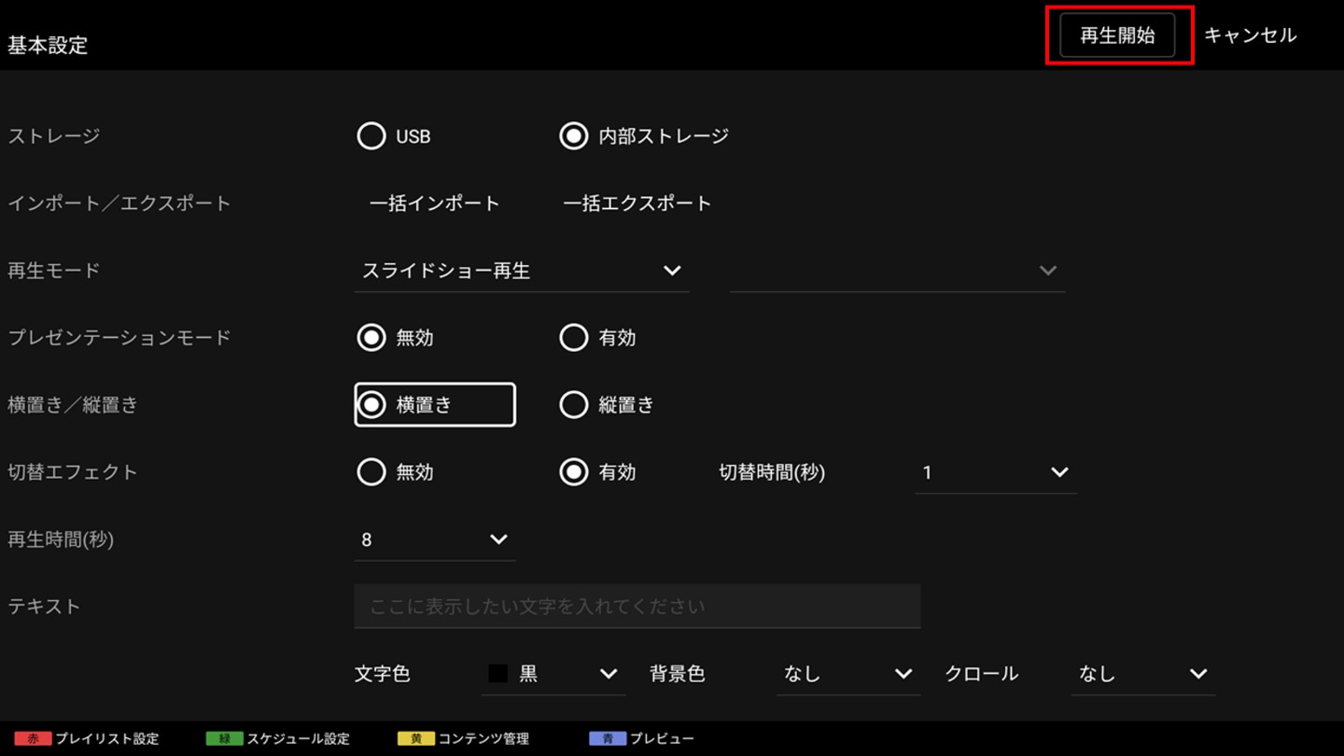
Task: Click the red プレイリスト設定 key icon
Action: coord(33,738)
